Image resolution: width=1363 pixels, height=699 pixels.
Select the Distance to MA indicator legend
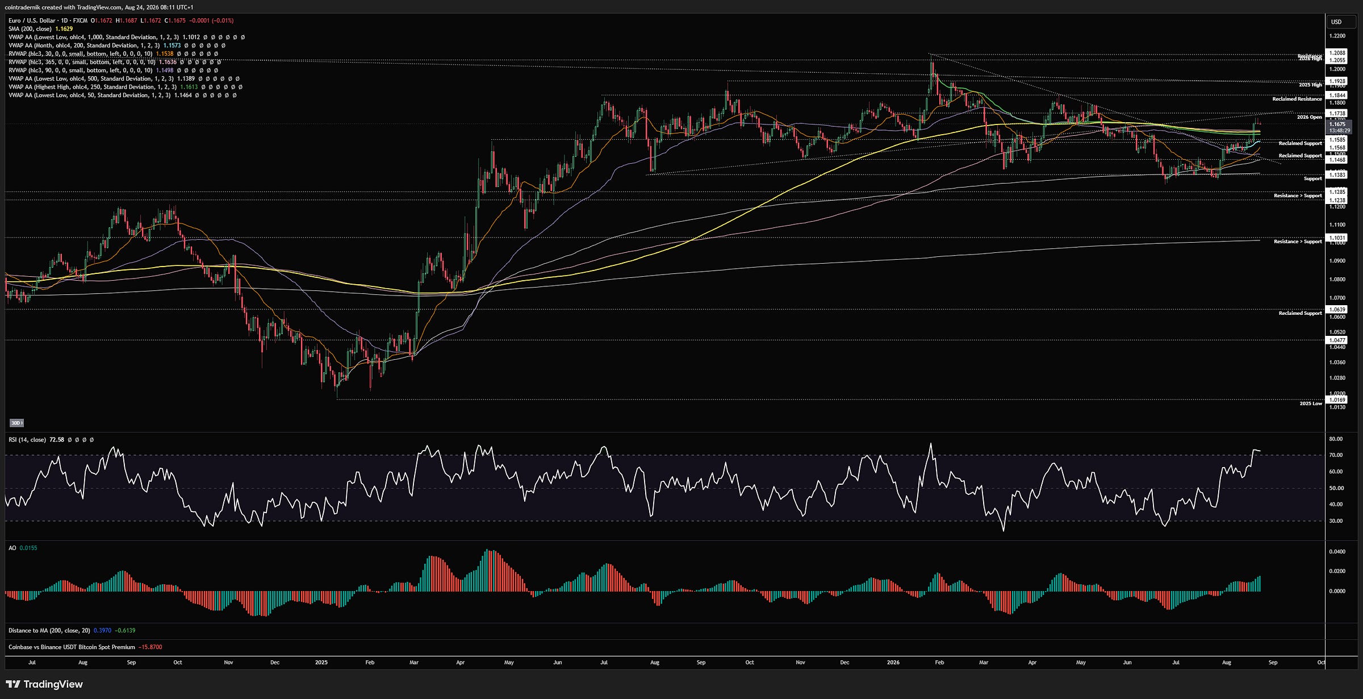click(x=49, y=630)
